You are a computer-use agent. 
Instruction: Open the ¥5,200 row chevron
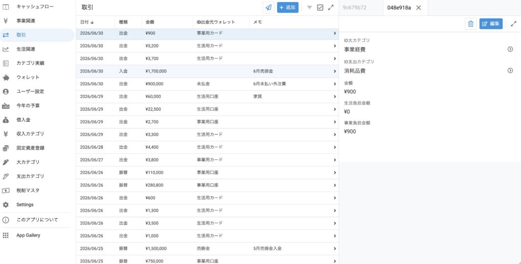335,45
